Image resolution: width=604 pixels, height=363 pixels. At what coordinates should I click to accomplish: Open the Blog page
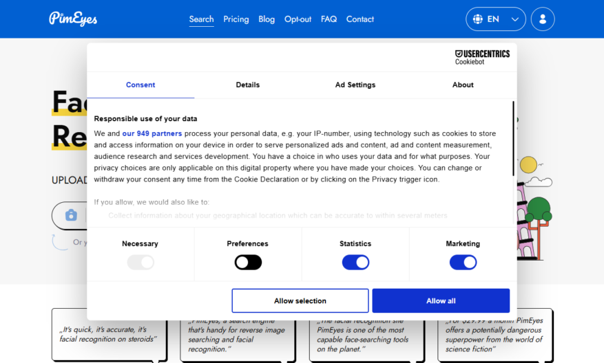pyautogui.click(x=267, y=19)
